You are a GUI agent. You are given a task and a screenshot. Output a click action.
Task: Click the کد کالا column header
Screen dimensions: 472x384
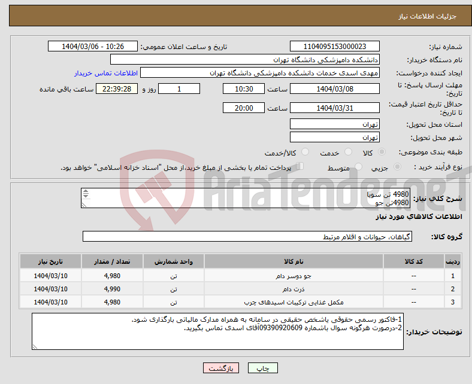[x=414, y=261]
